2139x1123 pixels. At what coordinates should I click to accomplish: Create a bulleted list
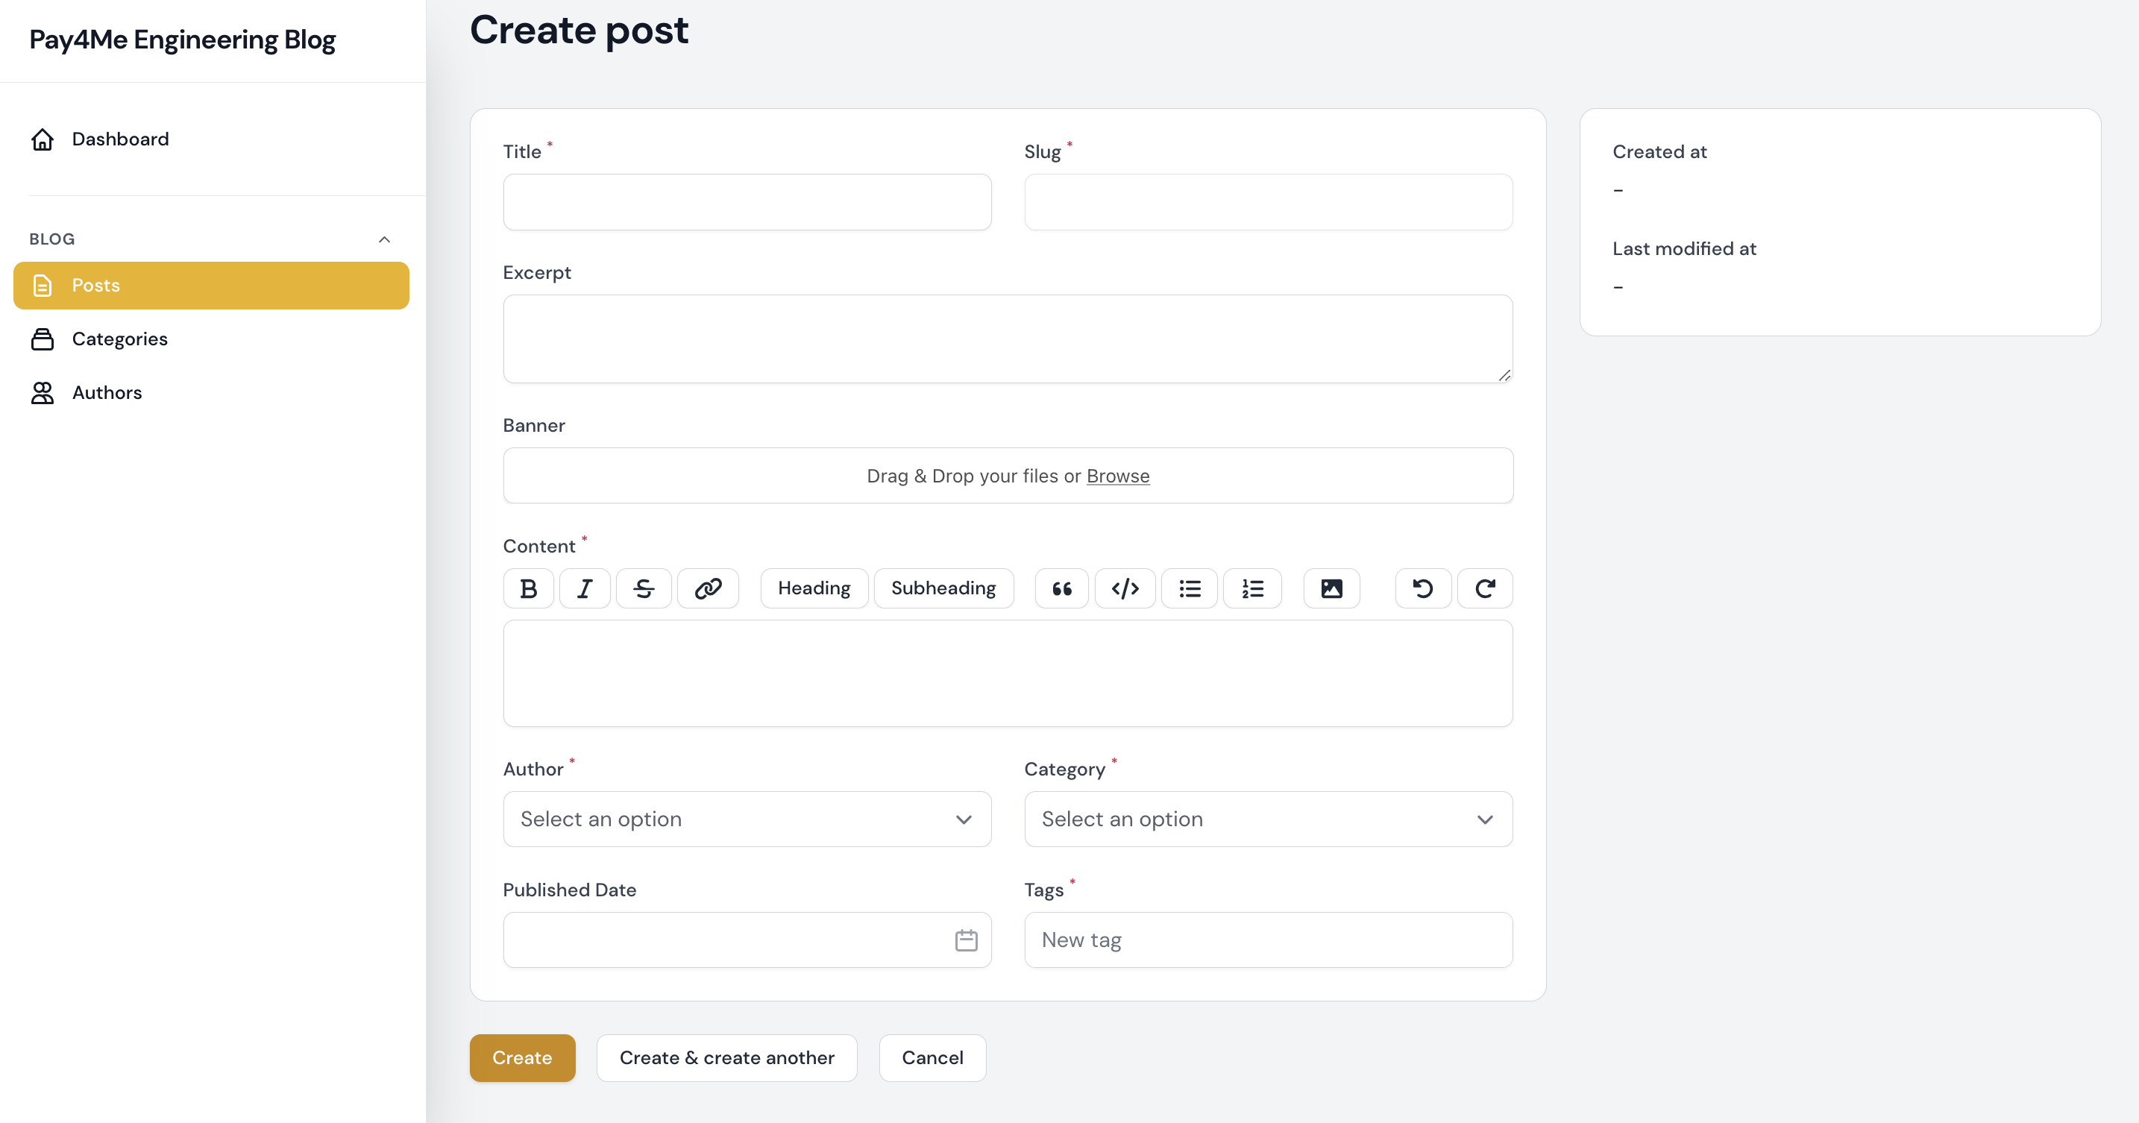point(1189,588)
